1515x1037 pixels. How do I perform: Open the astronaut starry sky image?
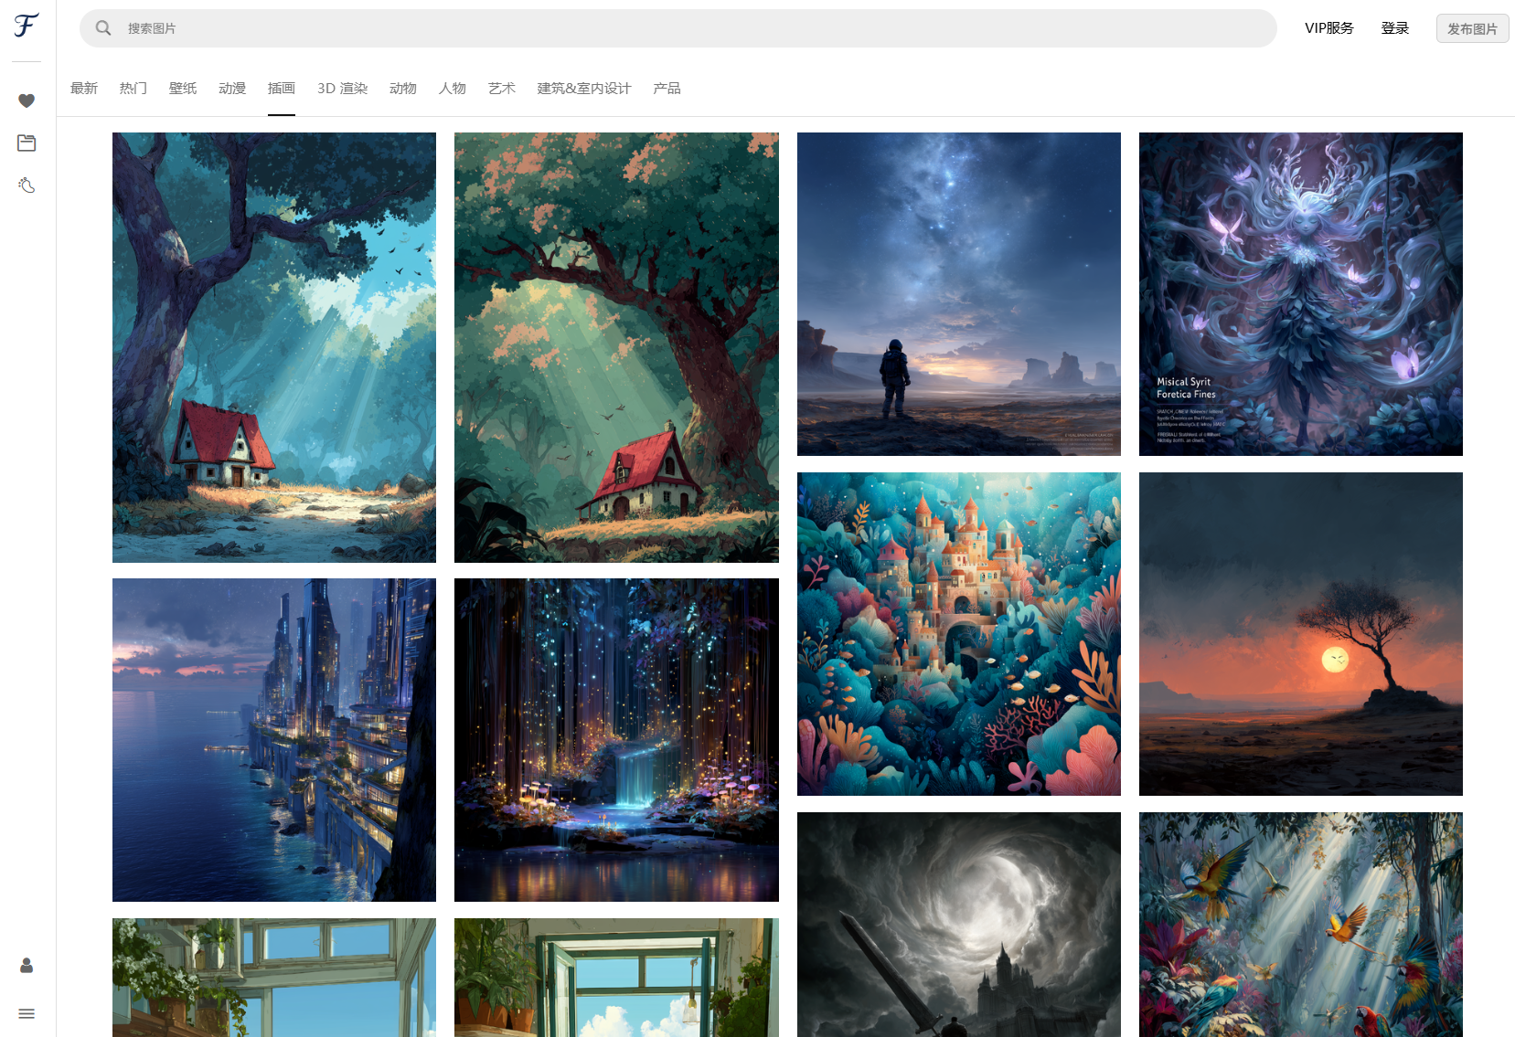coord(958,294)
